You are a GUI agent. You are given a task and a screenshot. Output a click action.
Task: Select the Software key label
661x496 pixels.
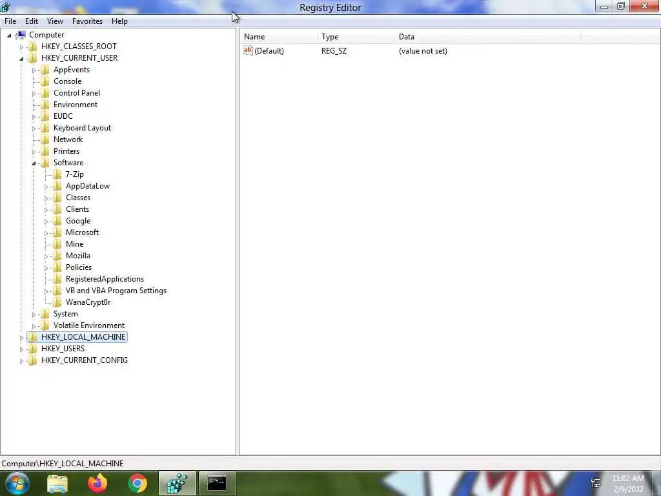pos(68,162)
